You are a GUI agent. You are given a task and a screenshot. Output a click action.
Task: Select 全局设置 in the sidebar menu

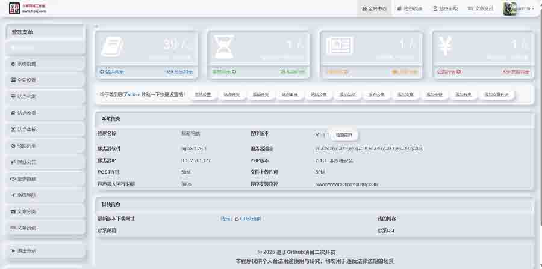coord(26,80)
